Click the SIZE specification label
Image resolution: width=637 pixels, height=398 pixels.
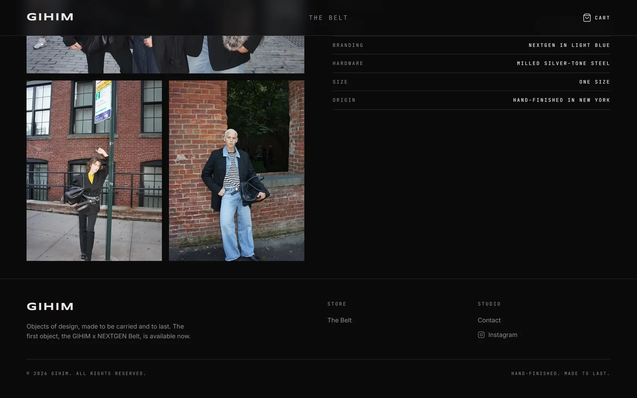(340, 82)
